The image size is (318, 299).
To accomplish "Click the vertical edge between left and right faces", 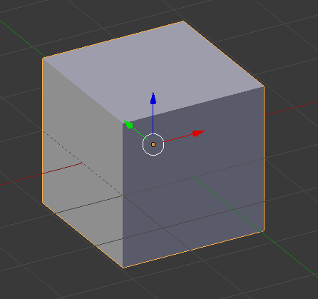I will (123, 195).
